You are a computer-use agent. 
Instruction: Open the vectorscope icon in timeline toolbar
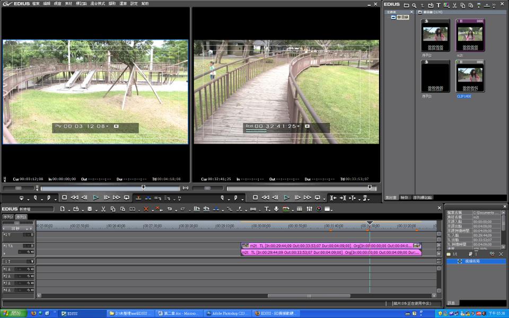(x=319, y=209)
